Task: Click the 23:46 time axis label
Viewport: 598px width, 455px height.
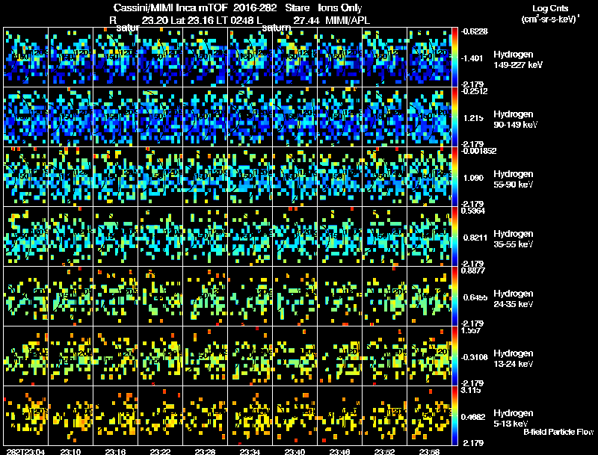Action: (339, 451)
